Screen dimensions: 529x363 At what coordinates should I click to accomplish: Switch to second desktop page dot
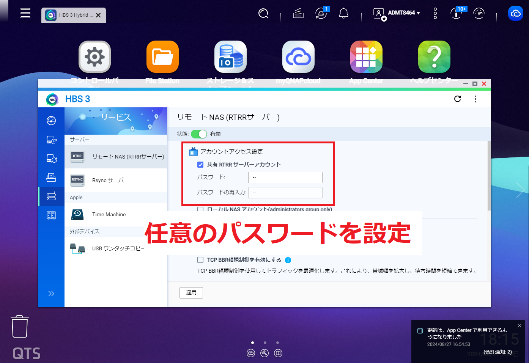tap(265, 343)
